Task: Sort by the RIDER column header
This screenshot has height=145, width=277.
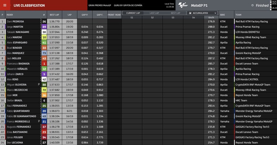Action: pyautogui.click(x=10, y=15)
